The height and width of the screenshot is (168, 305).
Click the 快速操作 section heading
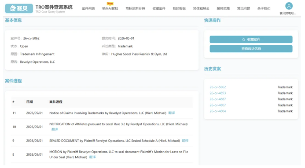213,20
